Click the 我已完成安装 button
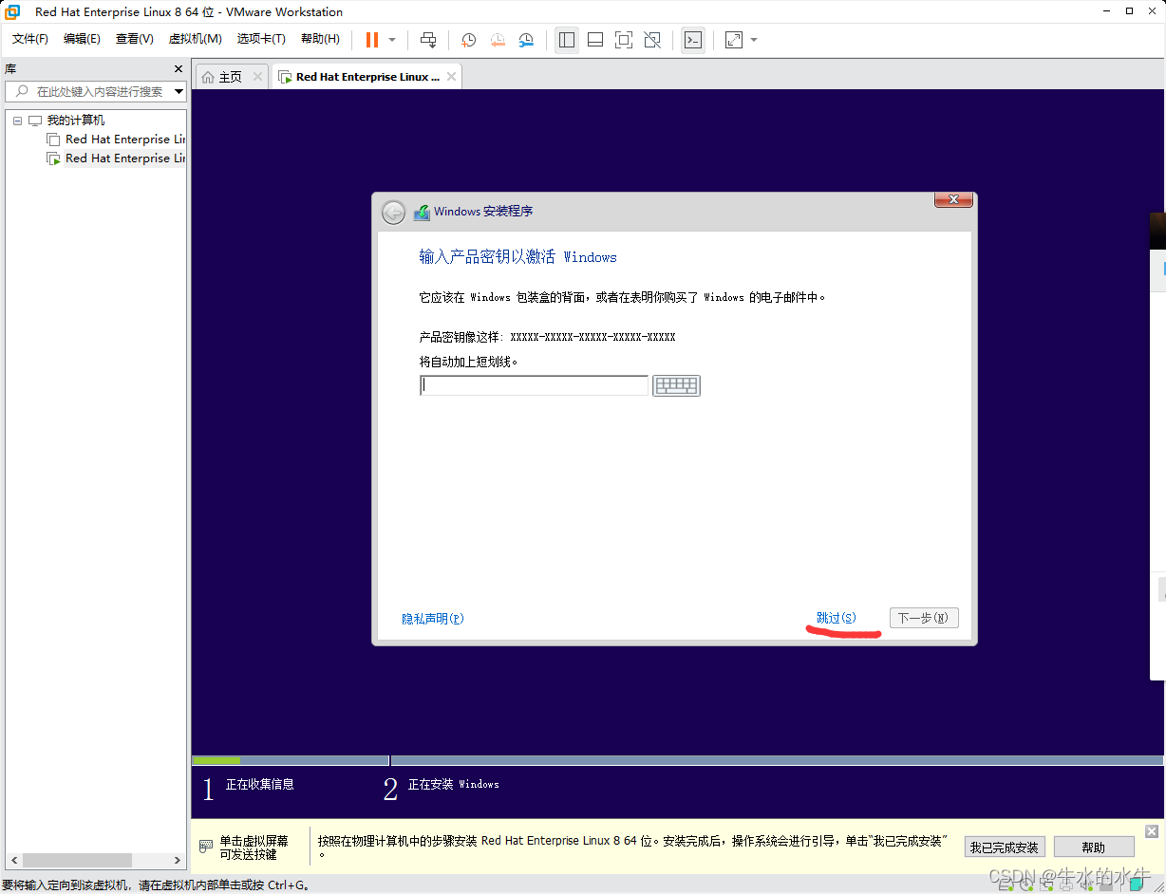This screenshot has height=894, width=1166. (x=1005, y=847)
